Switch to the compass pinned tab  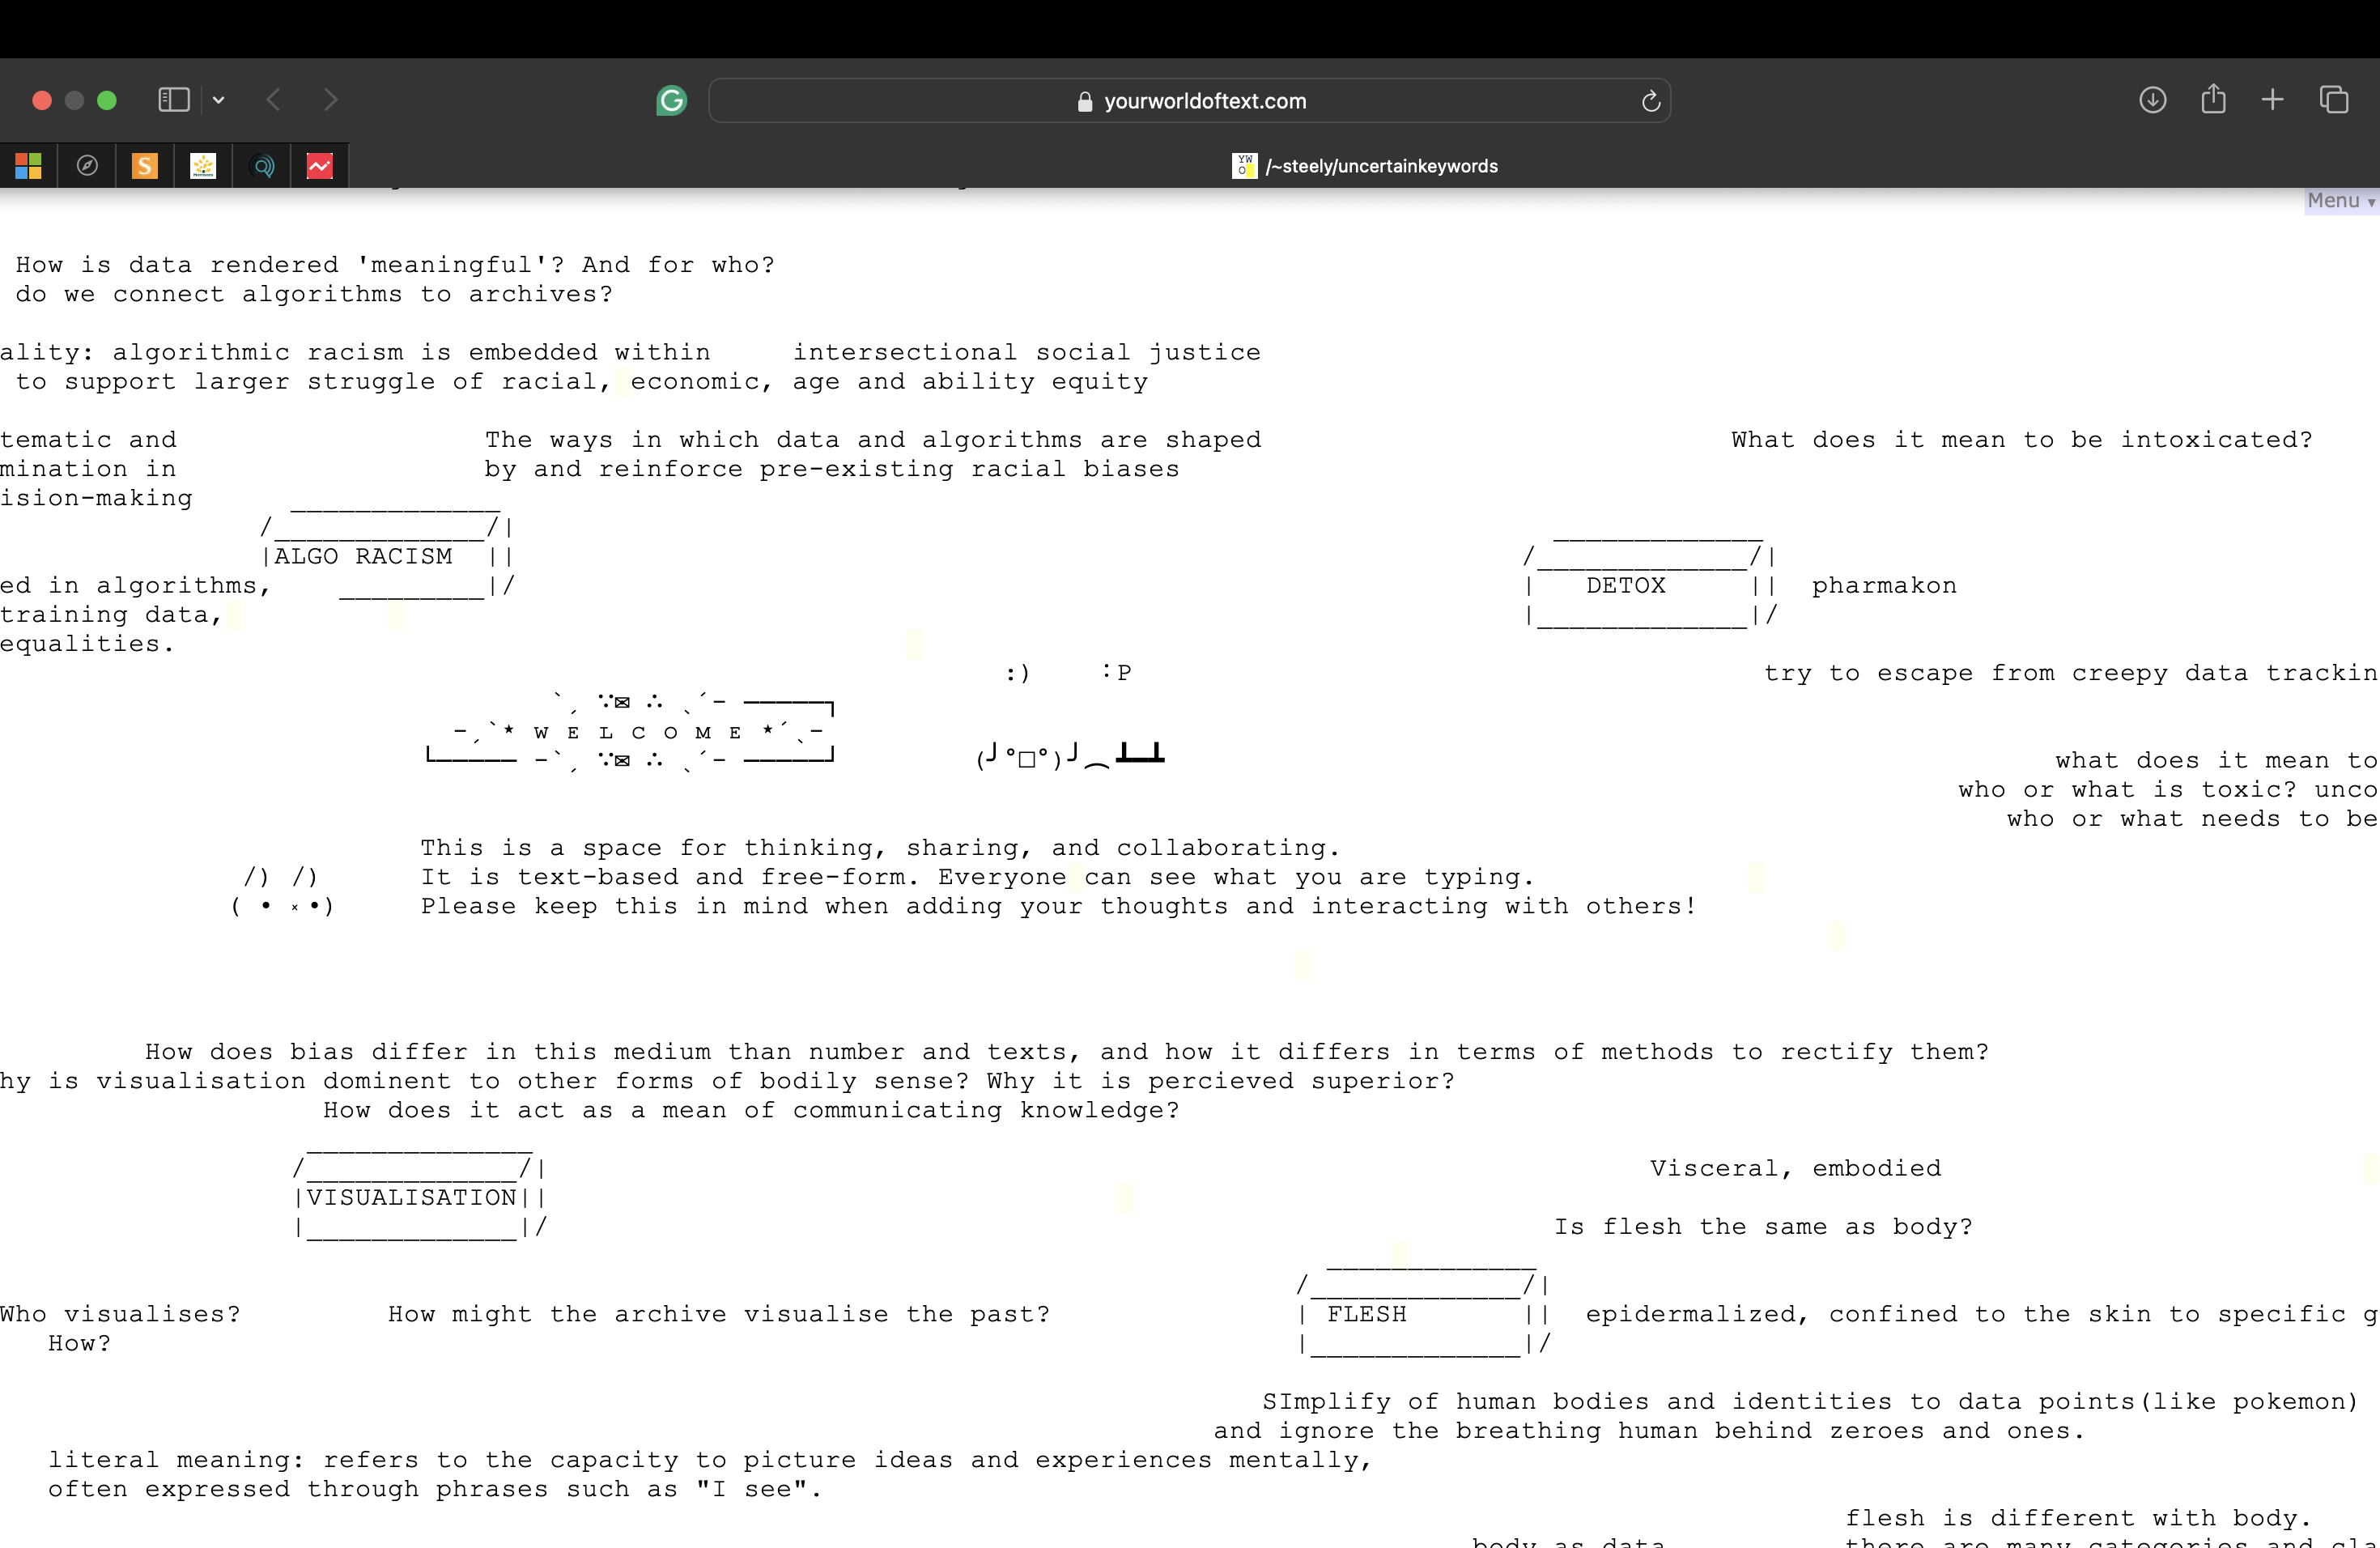click(x=87, y=166)
